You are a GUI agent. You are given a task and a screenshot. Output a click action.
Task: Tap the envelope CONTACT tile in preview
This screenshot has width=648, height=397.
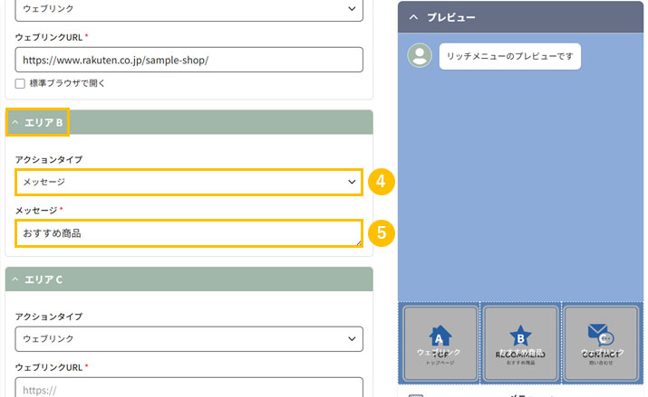tap(601, 343)
